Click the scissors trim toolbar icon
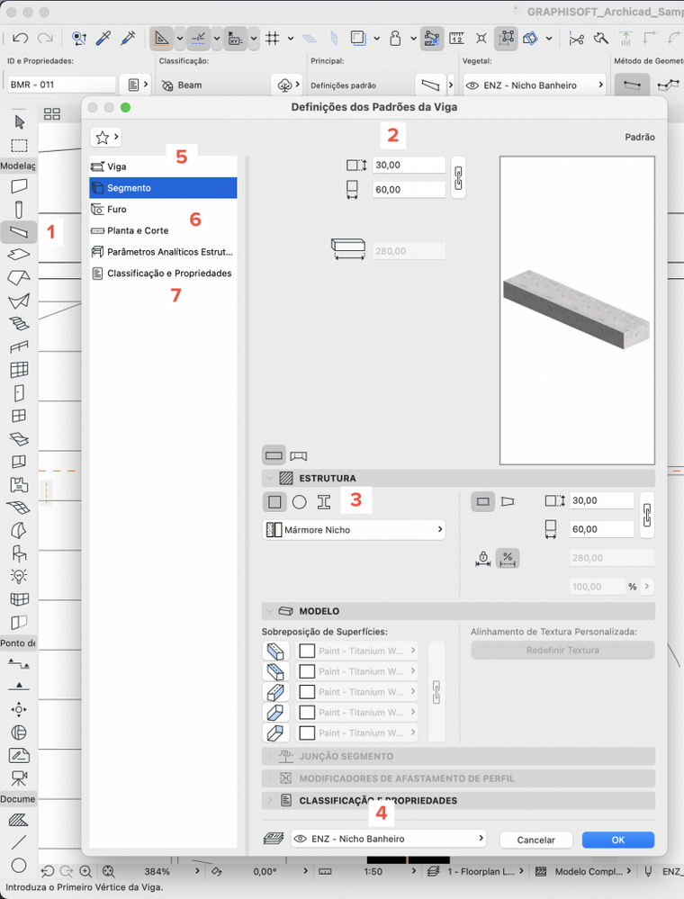Screen dimensions: 684x899 tap(576, 39)
